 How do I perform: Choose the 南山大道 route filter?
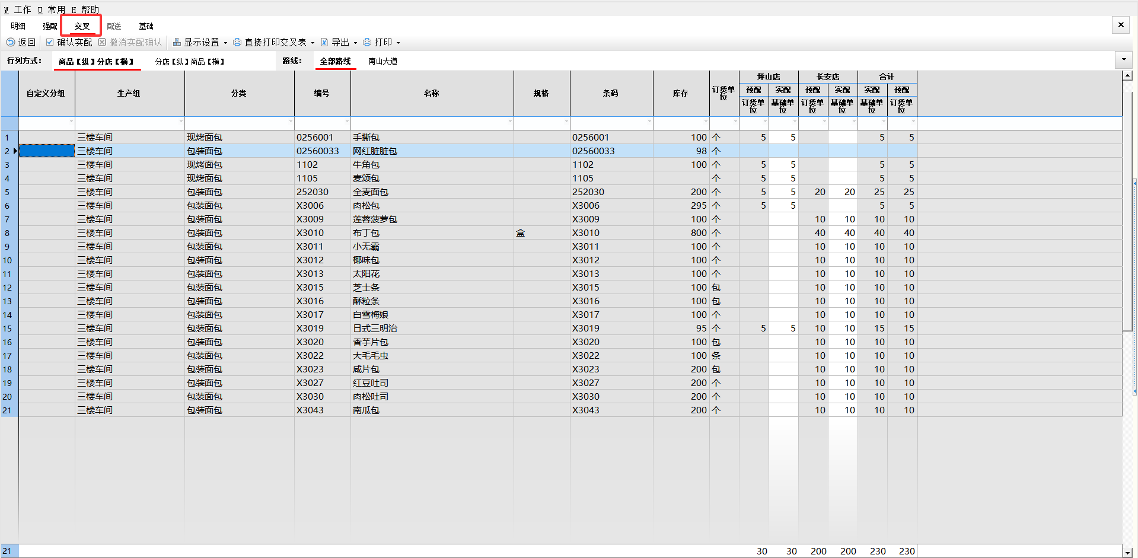click(383, 61)
